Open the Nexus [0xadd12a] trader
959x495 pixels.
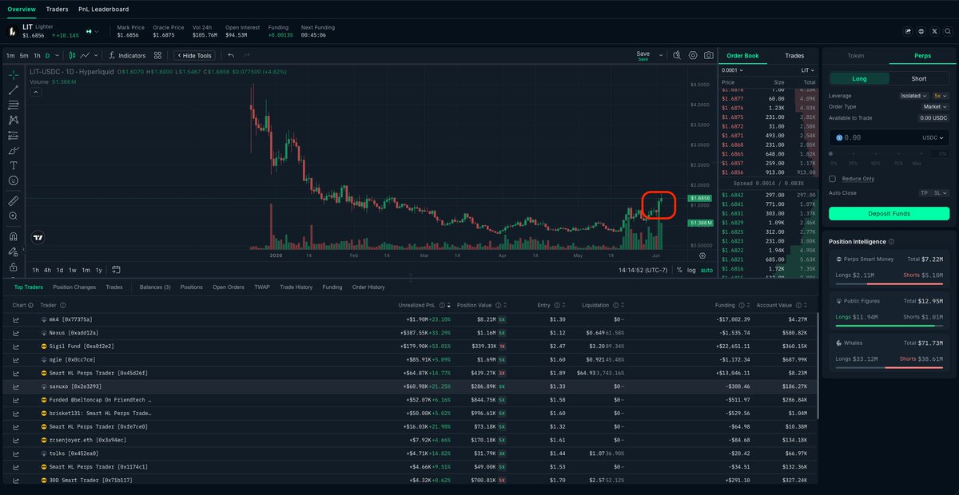tap(74, 333)
